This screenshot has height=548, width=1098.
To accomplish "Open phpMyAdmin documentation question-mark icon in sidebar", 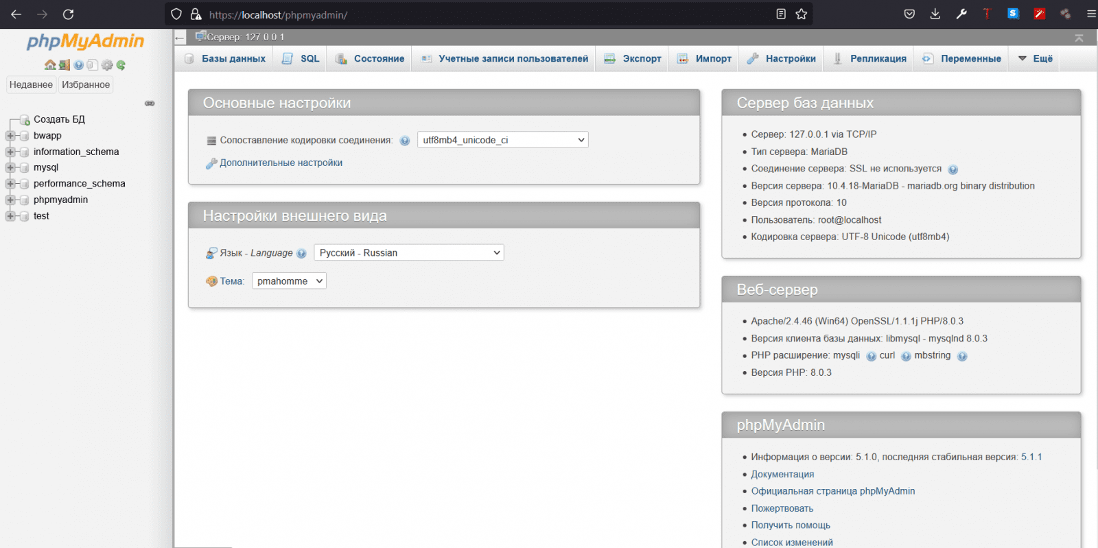I will click(79, 65).
